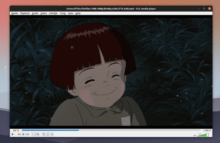
Task: Close the VLC media player window
Action: point(209,8)
